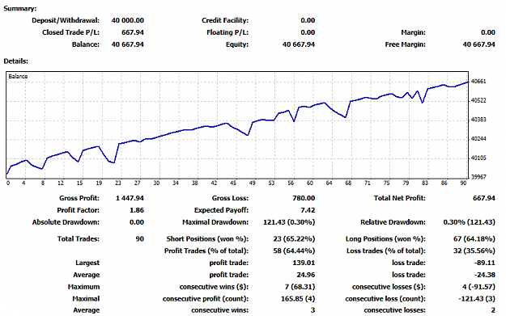This screenshot has width=506, height=316.
Task: Select the Gross Loss value 780.00
Action: tap(304, 198)
